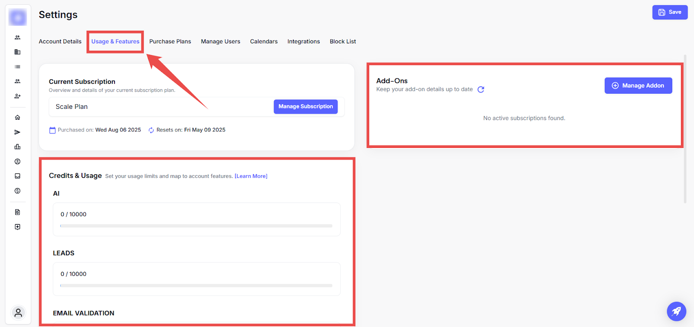The width and height of the screenshot is (694, 327).
Task: Click the dollar-sign billing icon
Action: coord(17,191)
